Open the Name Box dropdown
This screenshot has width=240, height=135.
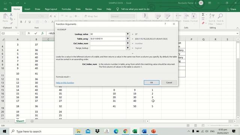tap(18, 33)
